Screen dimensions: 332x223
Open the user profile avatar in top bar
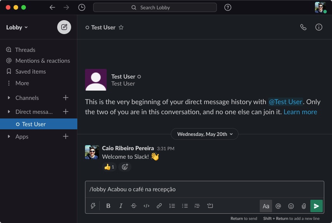[320, 7]
